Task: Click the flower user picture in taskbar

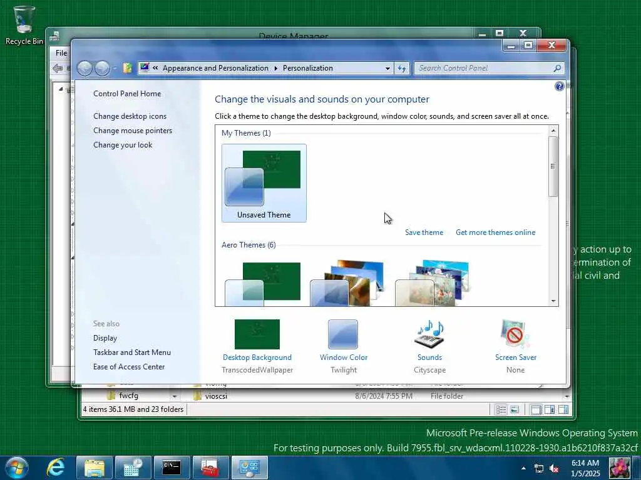Action: tap(619, 467)
